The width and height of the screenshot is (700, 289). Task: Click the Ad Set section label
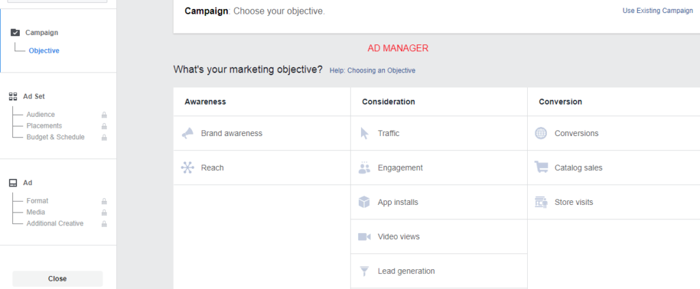[x=34, y=96]
